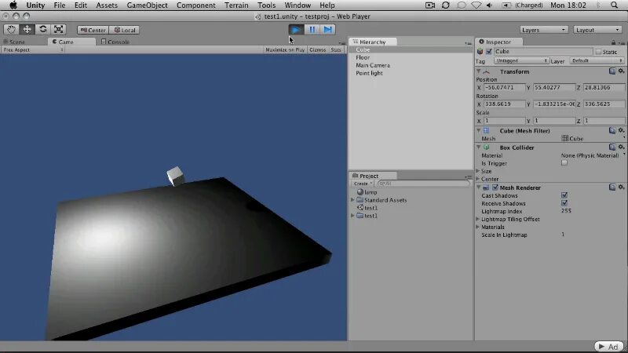Toggle Local coordinate space button

point(125,30)
